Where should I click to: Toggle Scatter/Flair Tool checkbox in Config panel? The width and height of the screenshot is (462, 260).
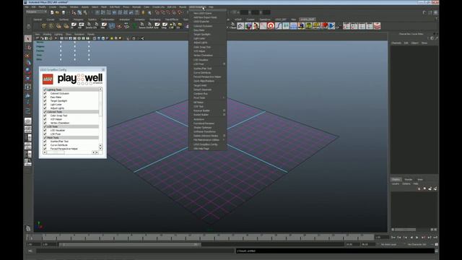tap(45, 142)
